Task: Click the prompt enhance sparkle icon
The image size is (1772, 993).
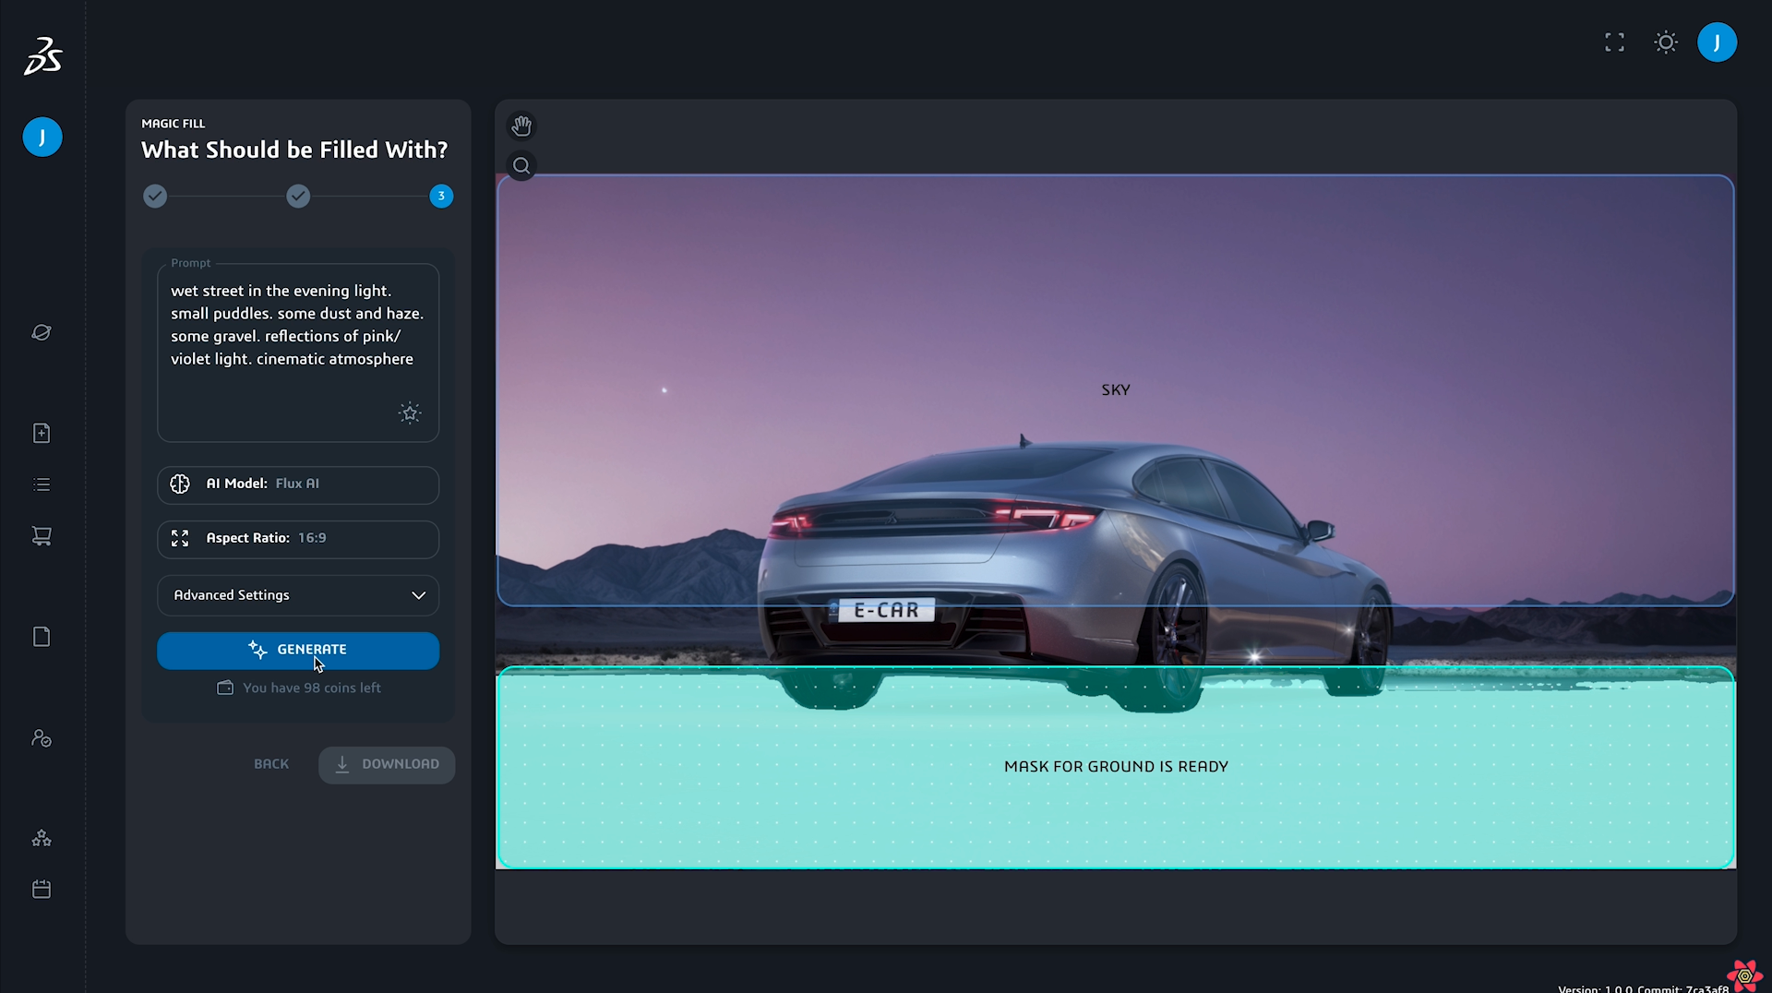Action: click(410, 413)
